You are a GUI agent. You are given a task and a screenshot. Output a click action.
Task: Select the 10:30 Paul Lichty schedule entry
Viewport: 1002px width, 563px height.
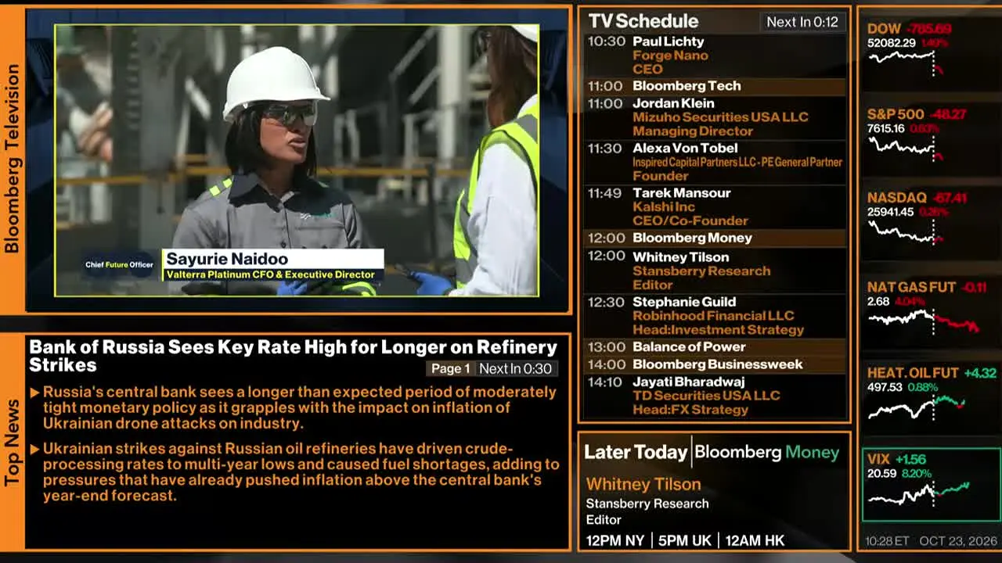[x=715, y=55]
